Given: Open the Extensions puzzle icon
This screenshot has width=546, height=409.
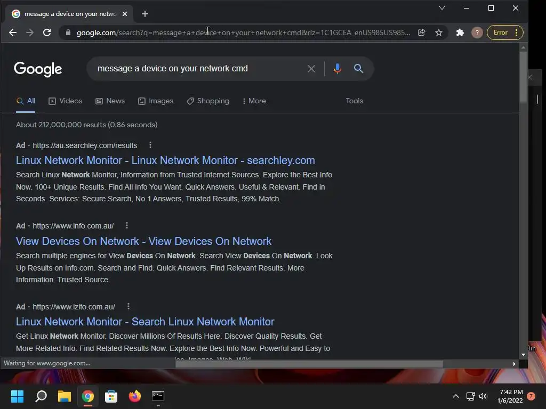Looking at the screenshot, I should (x=460, y=32).
